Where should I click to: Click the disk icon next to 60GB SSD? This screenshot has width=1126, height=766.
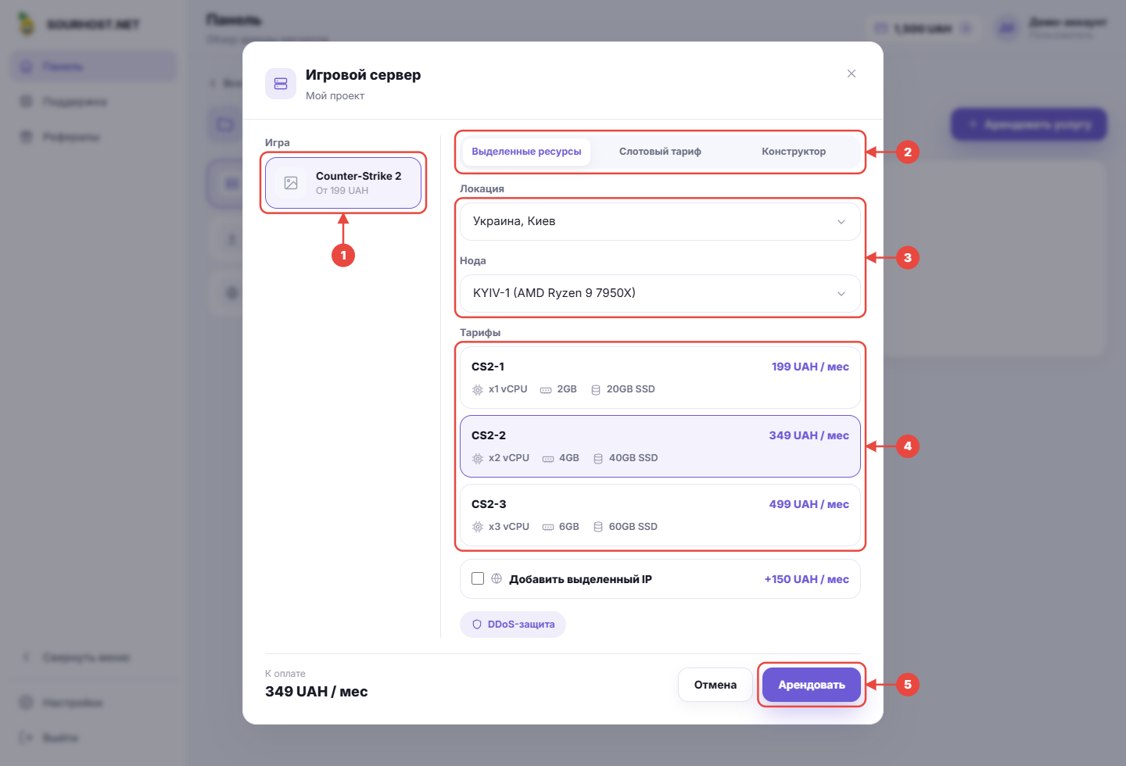tap(598, 527)
